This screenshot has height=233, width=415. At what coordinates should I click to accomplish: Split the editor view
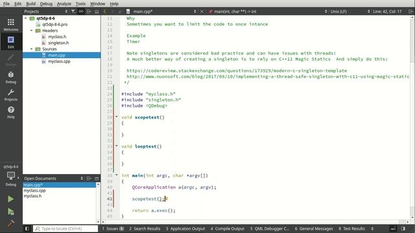pos(410,12)
